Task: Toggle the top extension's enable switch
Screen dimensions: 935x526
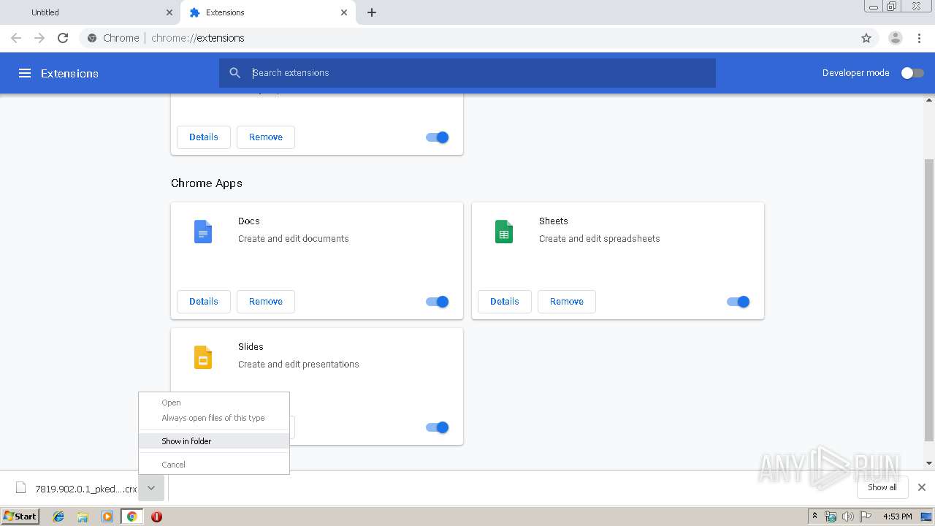Action: pyautogui.click(x=438, y=137)
